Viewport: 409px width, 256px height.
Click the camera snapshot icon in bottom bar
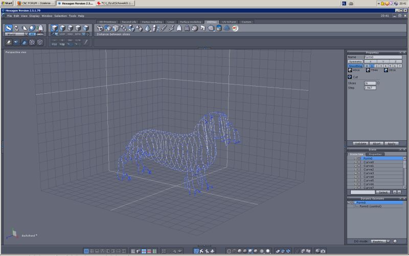[x=323, y=251]
